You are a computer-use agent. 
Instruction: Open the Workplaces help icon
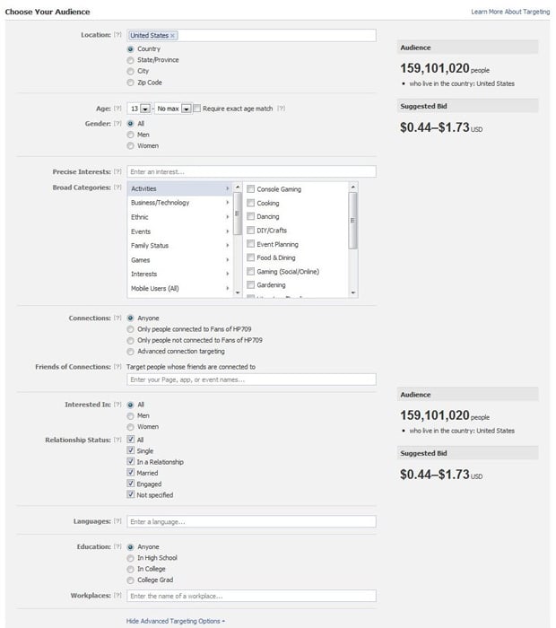click(117, 595)
